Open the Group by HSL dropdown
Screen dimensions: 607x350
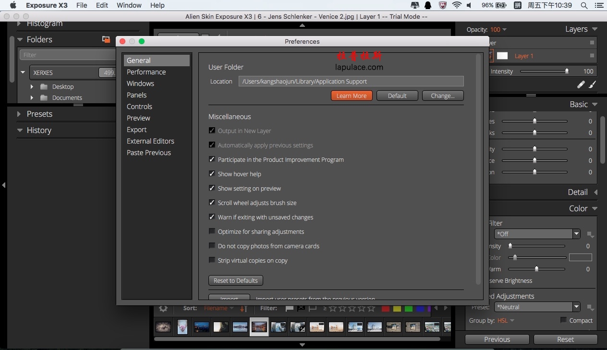click(x=506, y=320)
